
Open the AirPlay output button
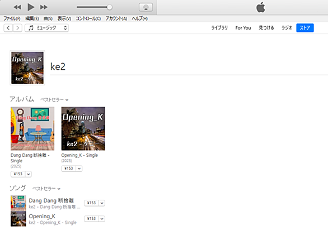pyautogui.click(x=146, y=7)
